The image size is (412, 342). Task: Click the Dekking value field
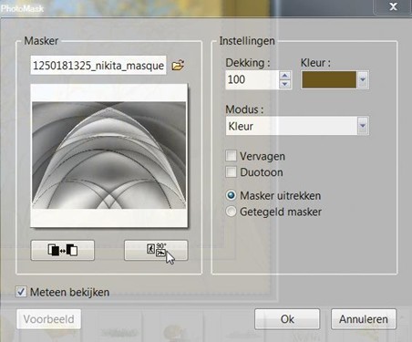pos(252,79)
